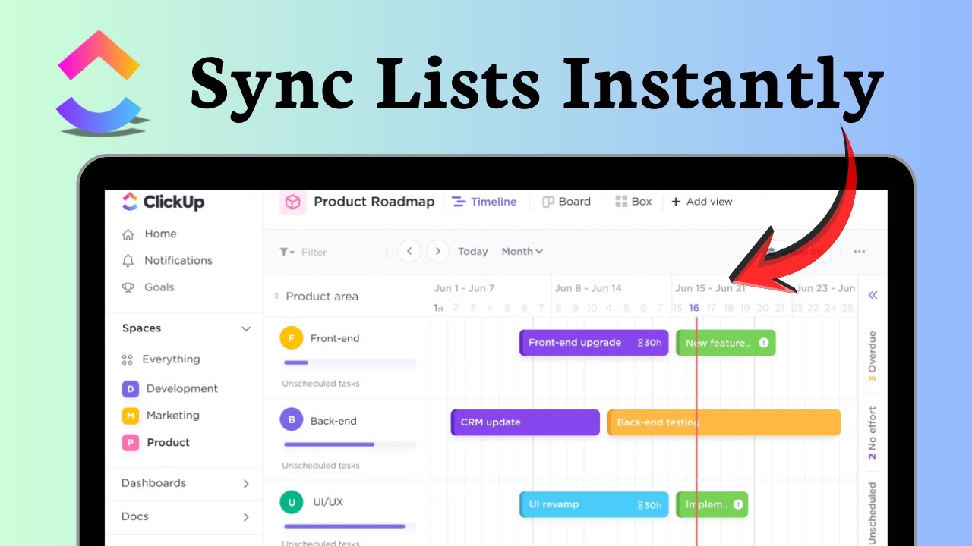The width and height of the screenshot is (972, 546).
Task: Open Unscheduled tasks under Front-end
Action: click(320, 384)
